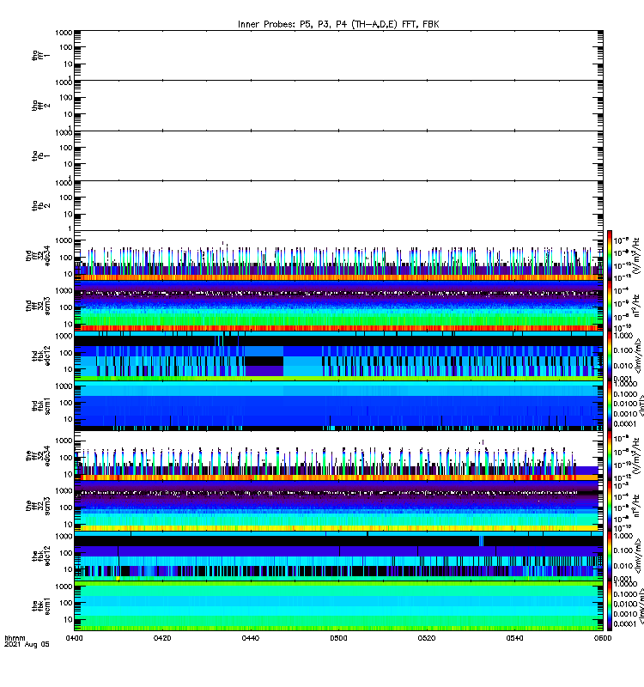Click the 'hhmm' axis units label
Screen dimensions: 644x687
click(15, 638)
